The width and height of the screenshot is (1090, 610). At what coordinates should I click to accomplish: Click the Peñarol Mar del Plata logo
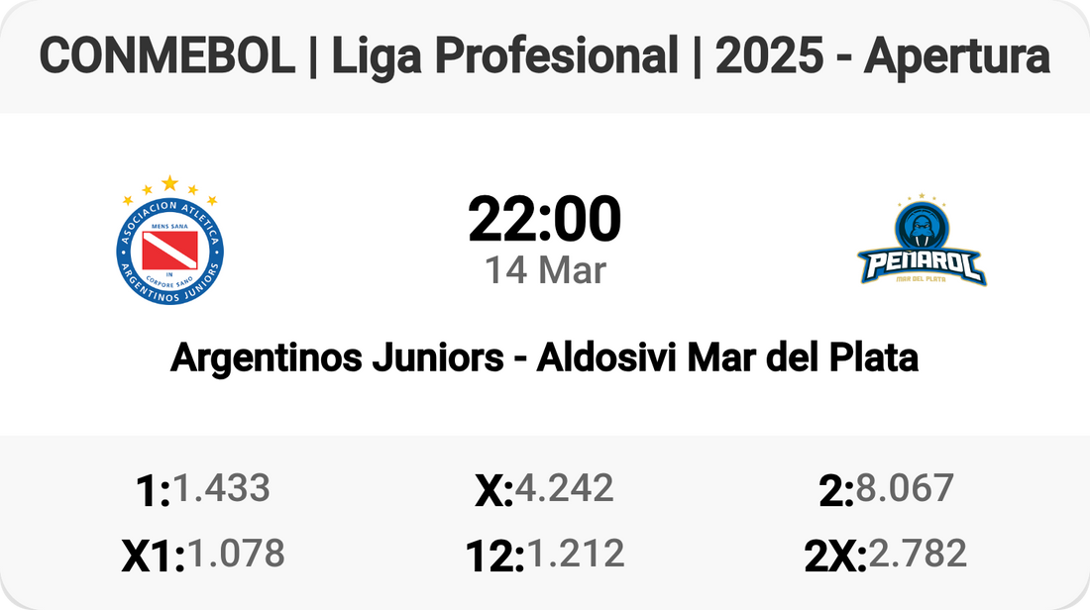[x=921, y=243]
